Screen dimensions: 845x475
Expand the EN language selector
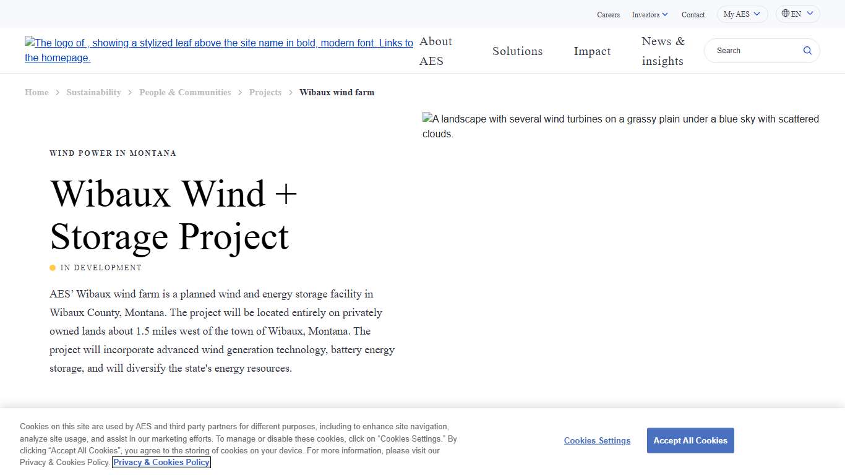797,13
